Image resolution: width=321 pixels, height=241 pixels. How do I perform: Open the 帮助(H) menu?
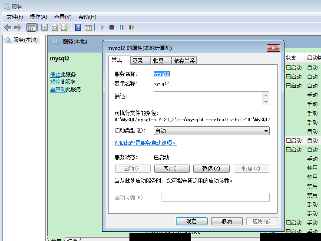coord(87,17)
